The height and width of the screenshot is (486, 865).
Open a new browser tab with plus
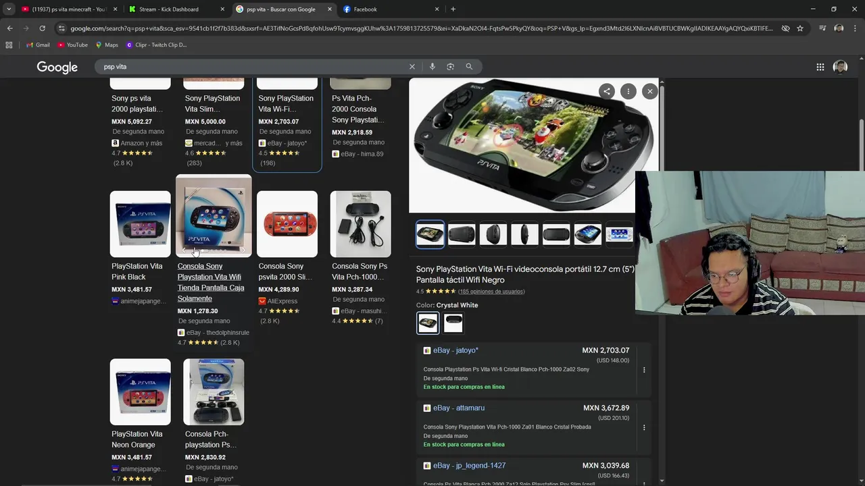(x=453, y=9)
